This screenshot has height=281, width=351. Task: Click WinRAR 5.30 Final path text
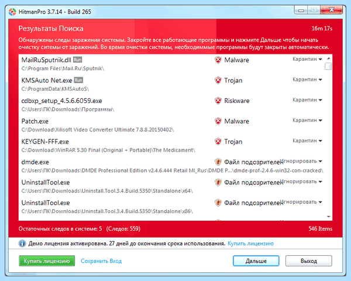108,150
